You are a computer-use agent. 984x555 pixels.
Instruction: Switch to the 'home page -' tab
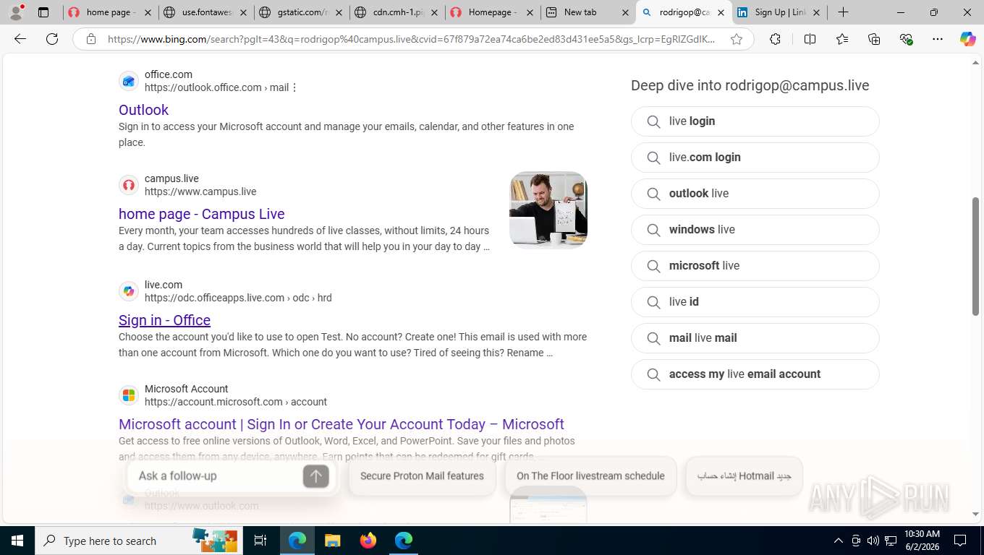point(110,12)
